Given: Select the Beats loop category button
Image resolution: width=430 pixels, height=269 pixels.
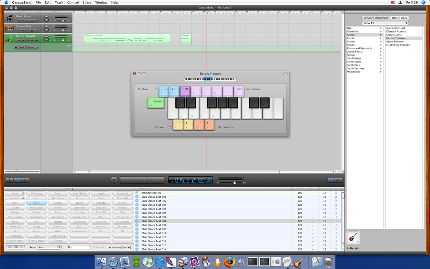Looking at the screenshot, I should point(37,203).
